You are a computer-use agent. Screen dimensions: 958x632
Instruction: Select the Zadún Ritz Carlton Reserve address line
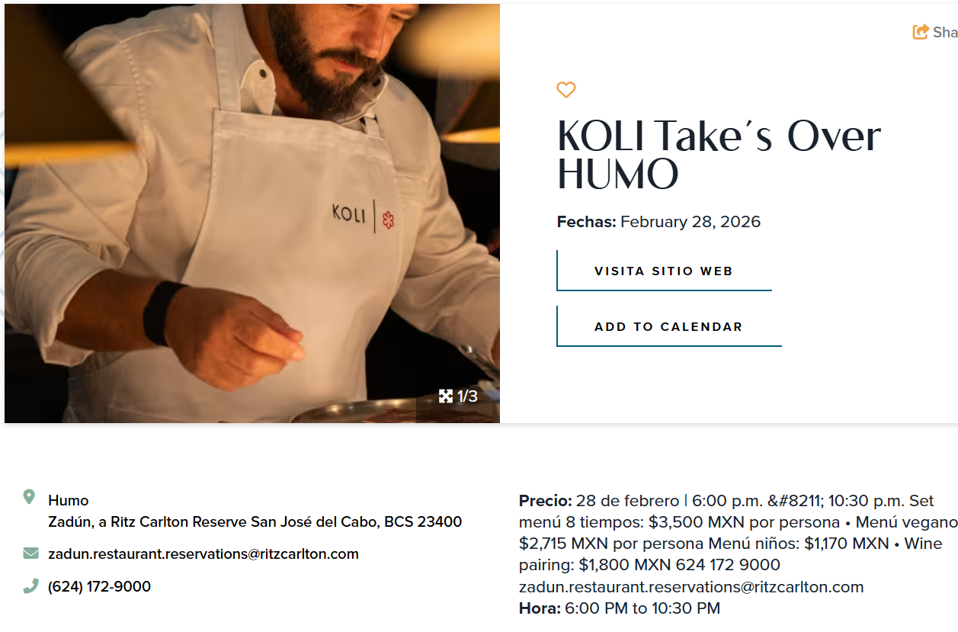pos(255,522)
